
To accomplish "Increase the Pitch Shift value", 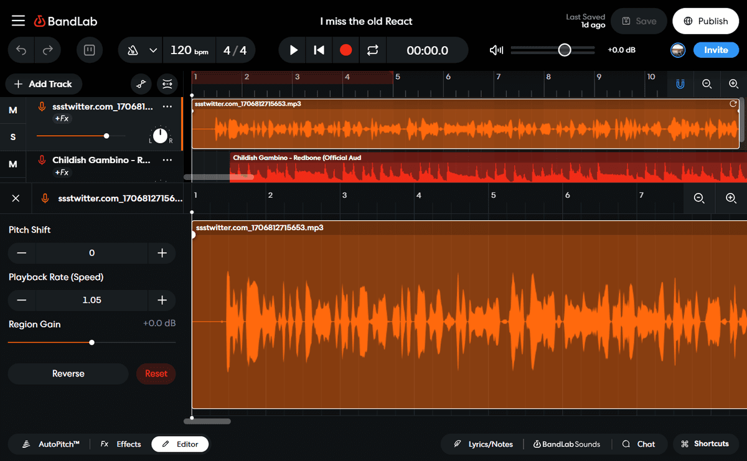I will point(162,253).
